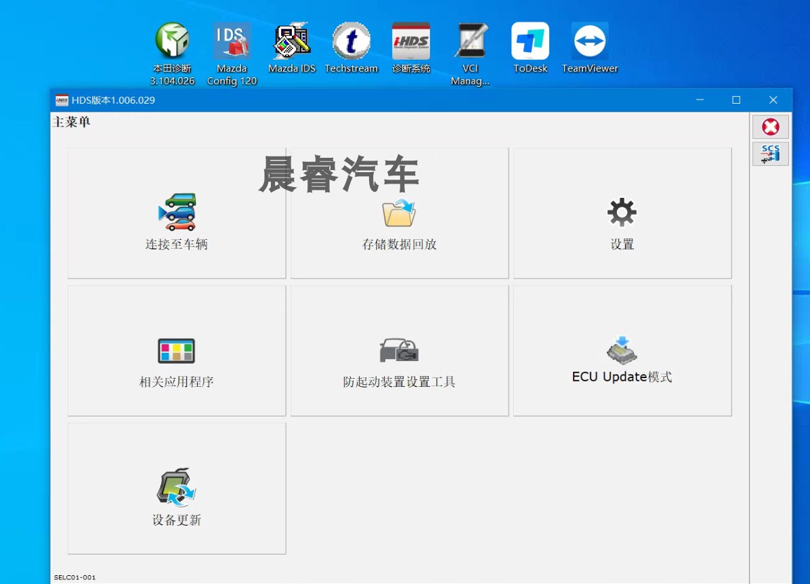Open VCI Manager desktop shortcut
The height and width of the screenshot is (584, 810).
click(470, 54)
